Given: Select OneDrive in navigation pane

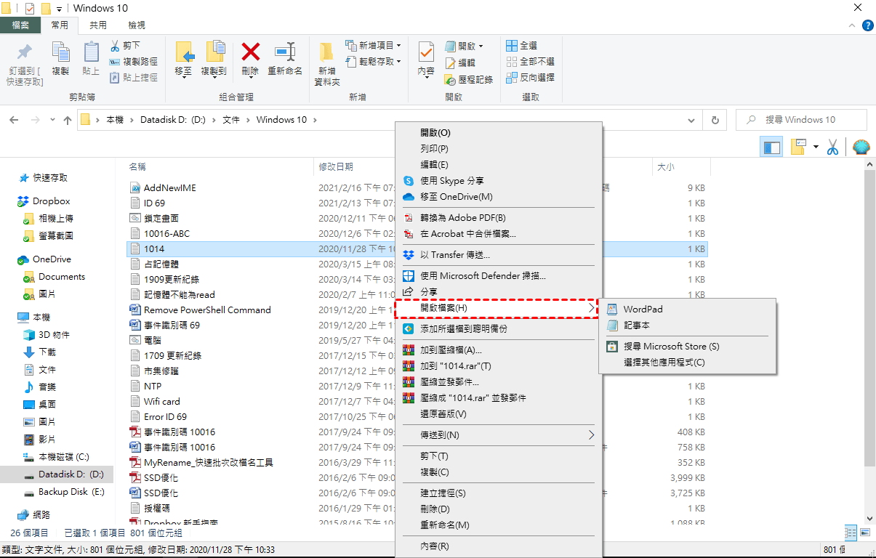Looking at the screenshot, I should tap(44, 259).
